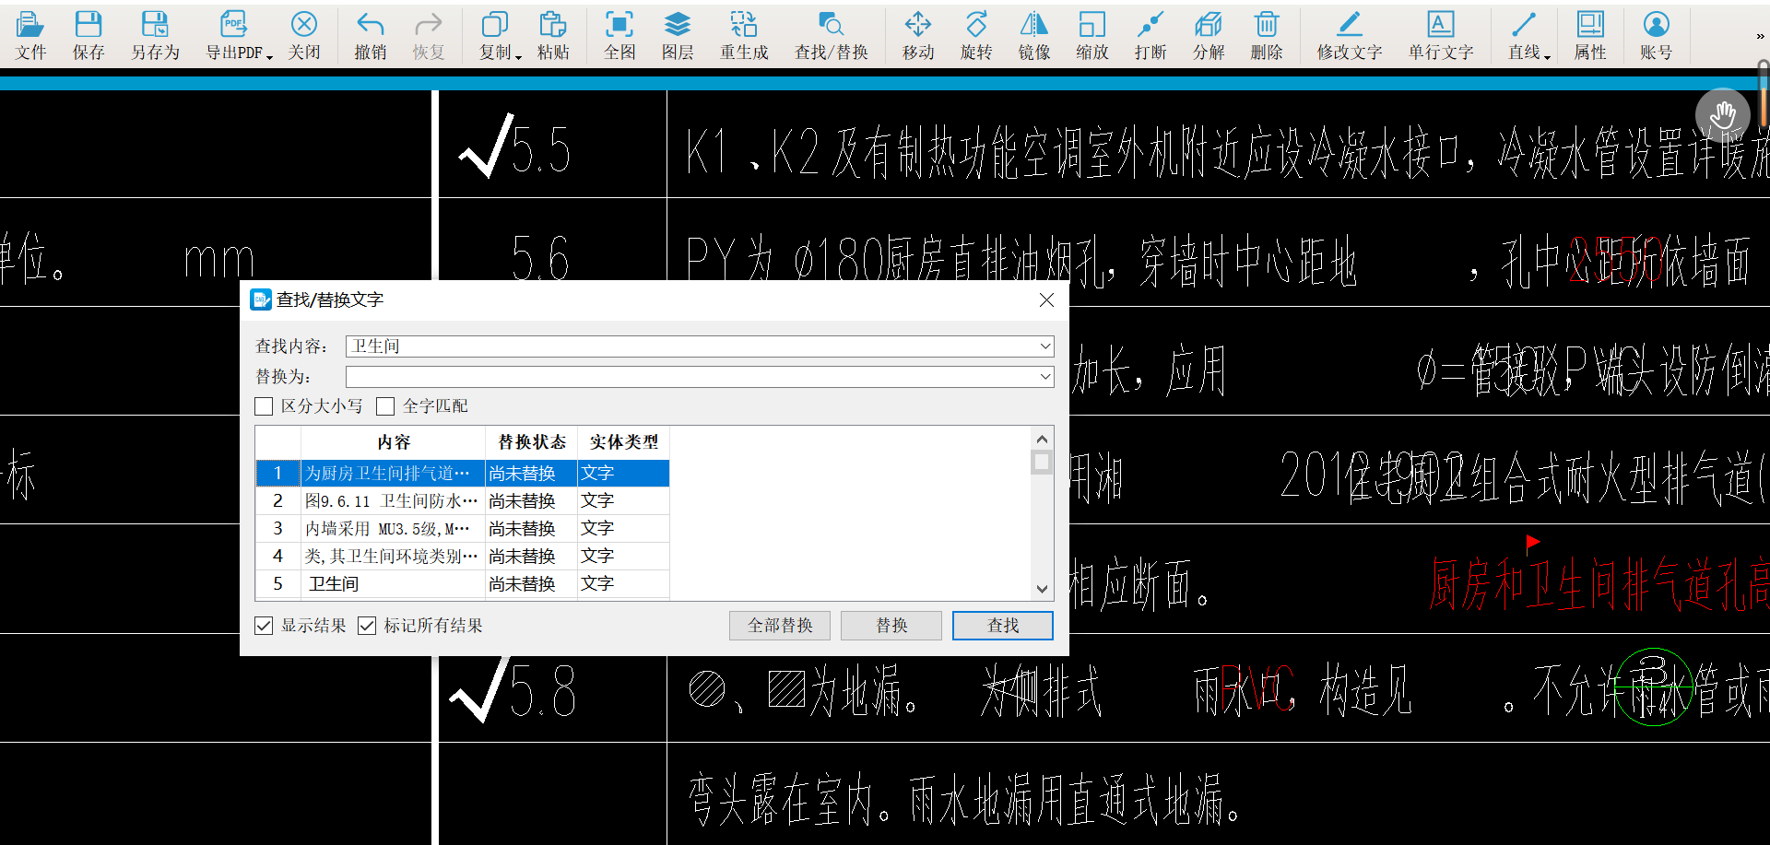Click the 保存 (Save) icon
Screen dimensions: 1770x845
point(88,36)
